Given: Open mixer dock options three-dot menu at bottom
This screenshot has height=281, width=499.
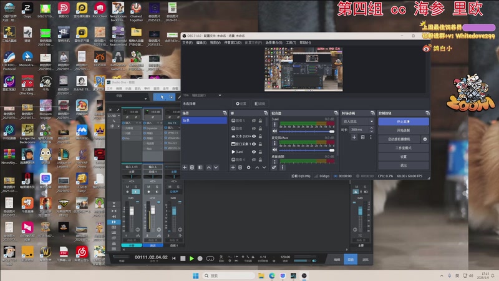Looking at the screenshot, I should tap(283, 167).
